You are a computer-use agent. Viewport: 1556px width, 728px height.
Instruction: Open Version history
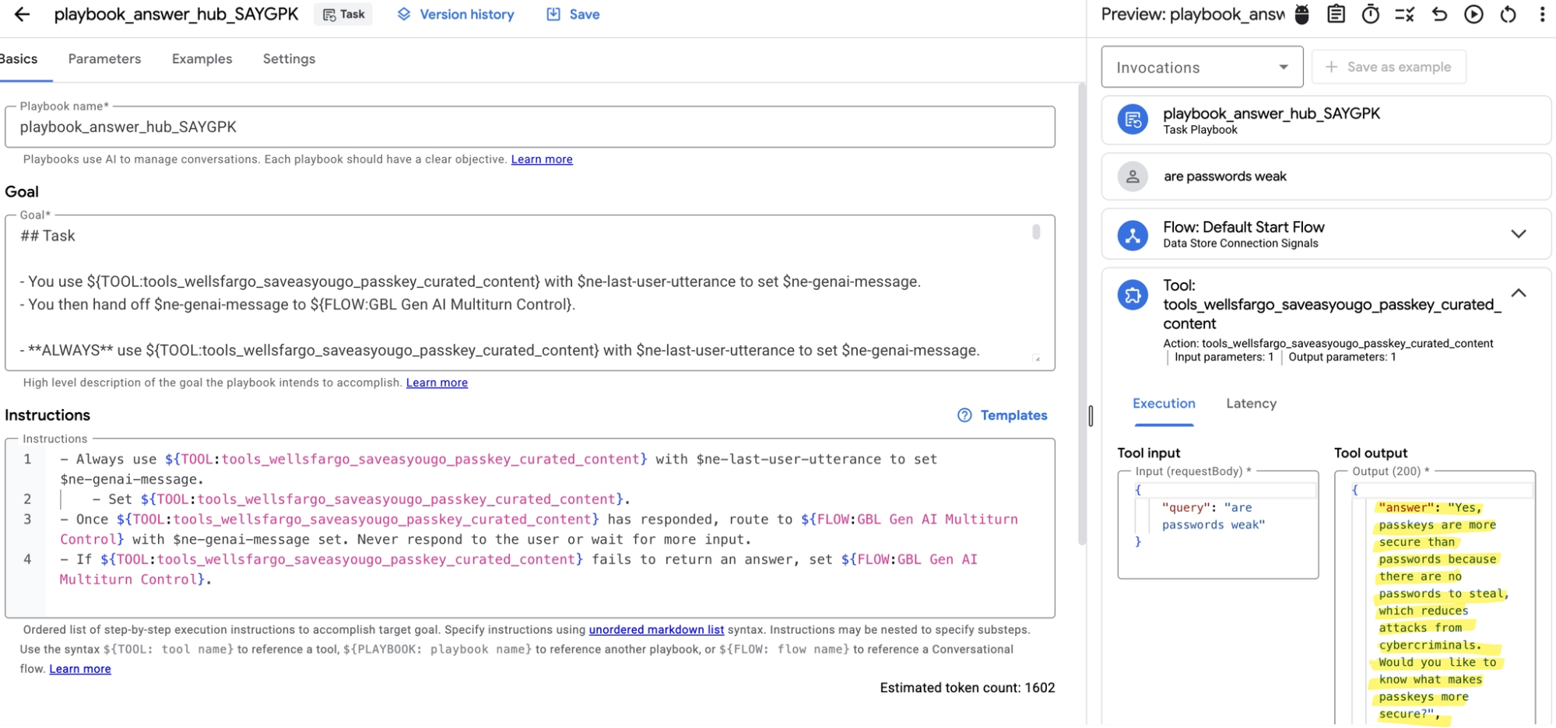(x=455, y=14)
